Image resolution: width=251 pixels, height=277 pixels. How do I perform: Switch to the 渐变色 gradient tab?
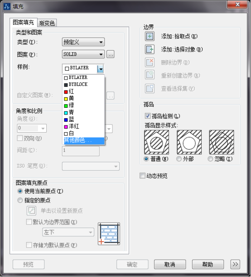pyautogui.click(x=47, y=23)
